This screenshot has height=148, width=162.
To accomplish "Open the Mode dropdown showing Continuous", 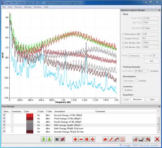I will (x=136, y=56).
